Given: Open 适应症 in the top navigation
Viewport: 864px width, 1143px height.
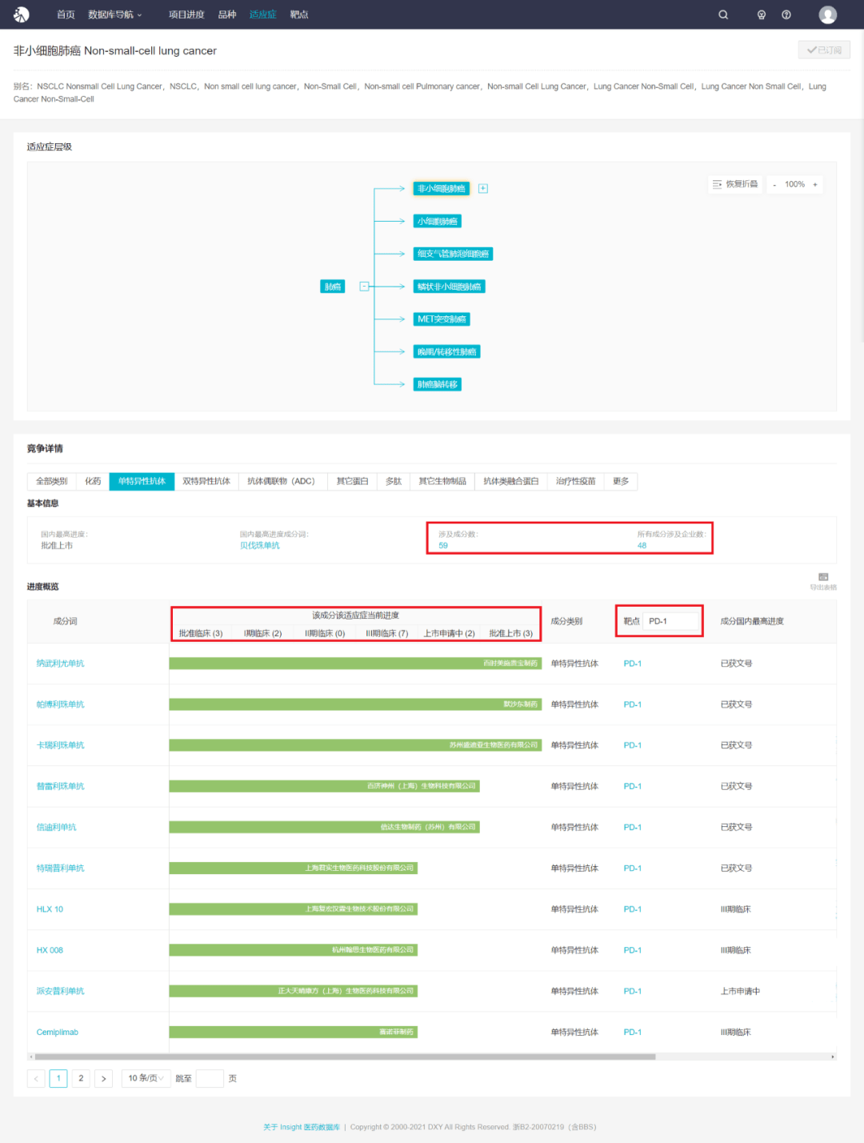Looking at the screenshot, I should [262, 14].
